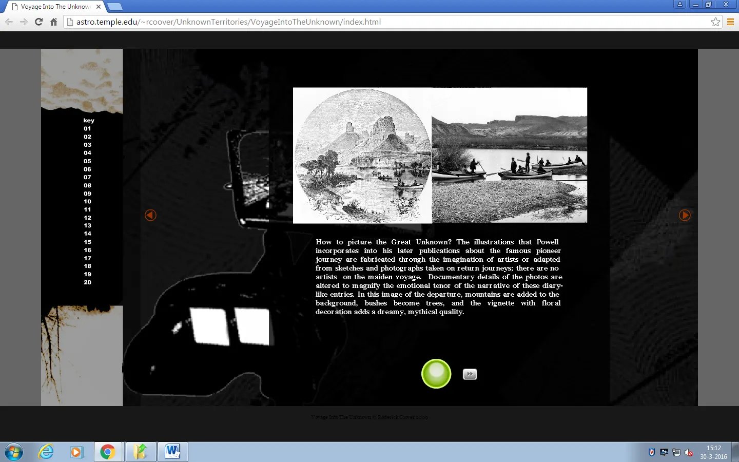Open chapter 01 in the sidebar list
The height and width of the screenshot is (462, 739).
(87, 129)
